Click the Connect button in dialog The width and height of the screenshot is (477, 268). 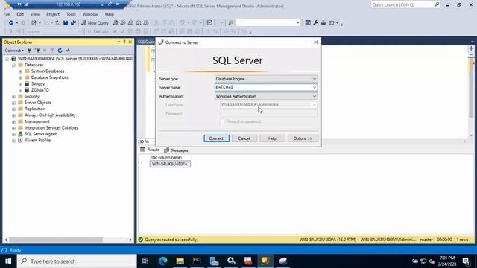[216, 138]
